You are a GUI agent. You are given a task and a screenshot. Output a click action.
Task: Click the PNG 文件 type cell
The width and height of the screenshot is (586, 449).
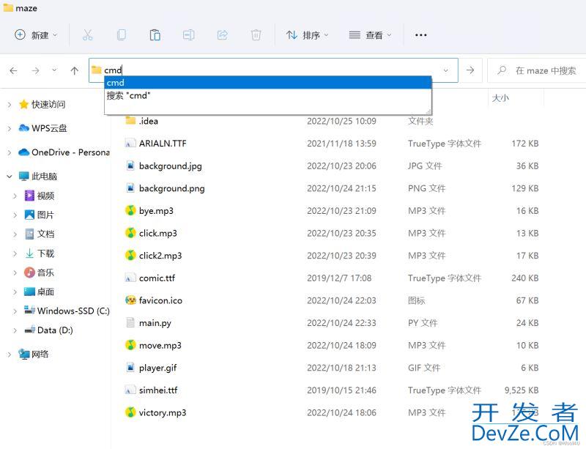coord(426,188)
